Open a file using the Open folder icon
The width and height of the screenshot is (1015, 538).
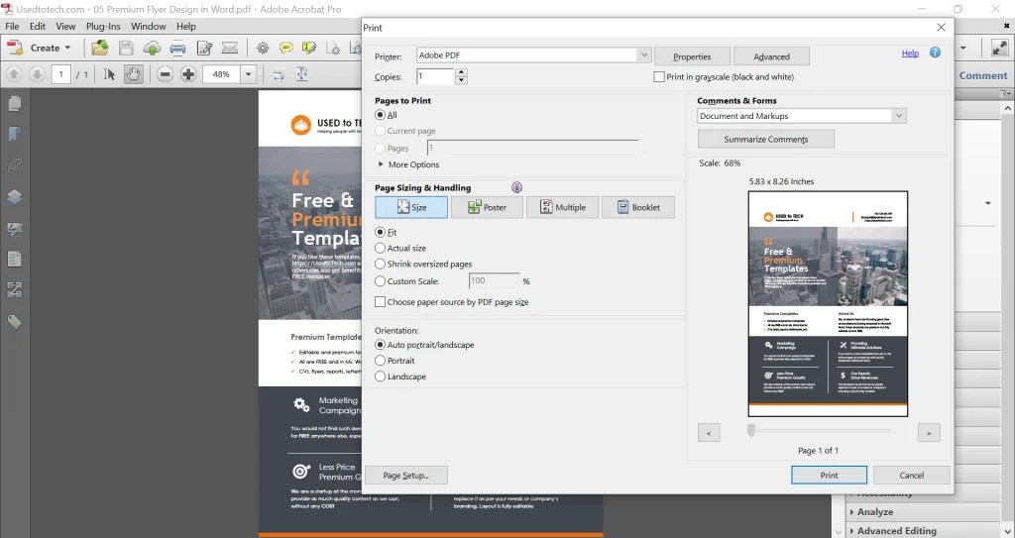(100, 48)
